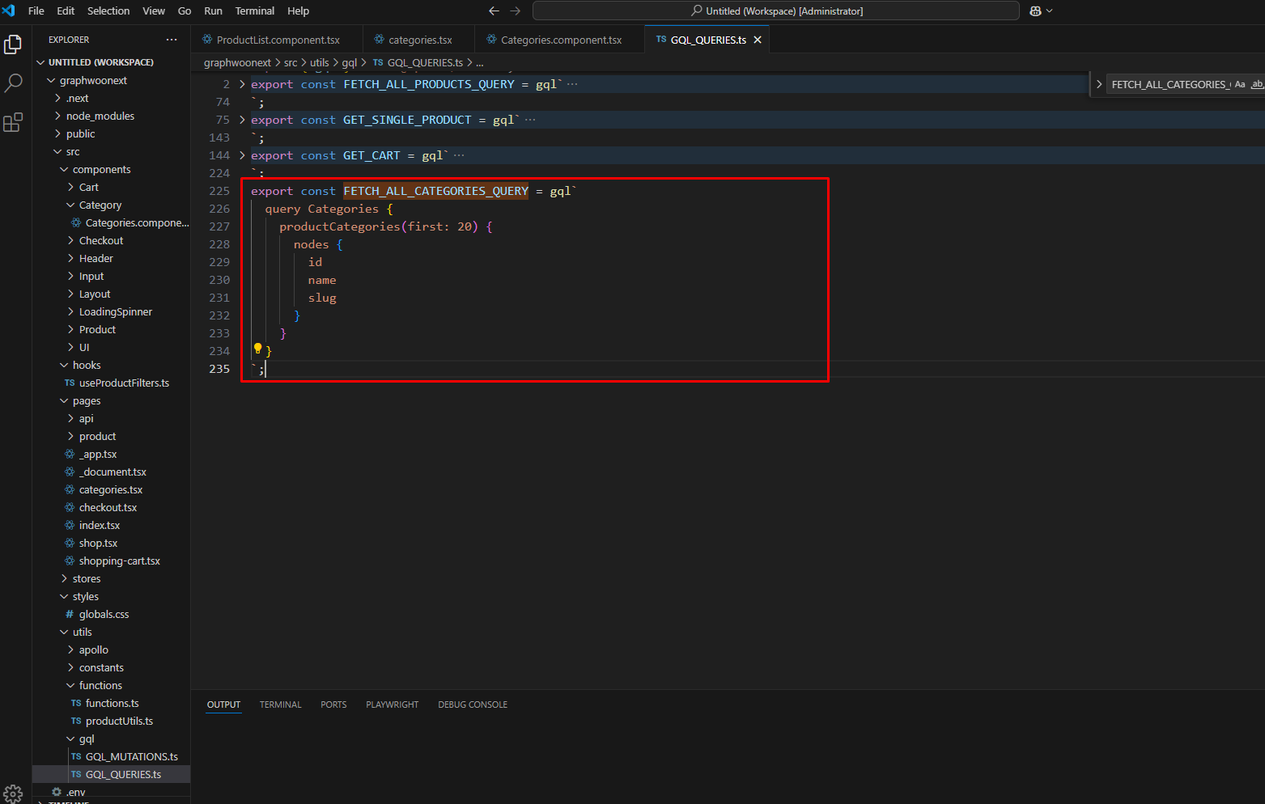This screenshot has height=804, width=1265.
Task: Open the Search view in activity bar
Action: pos(14,83)
